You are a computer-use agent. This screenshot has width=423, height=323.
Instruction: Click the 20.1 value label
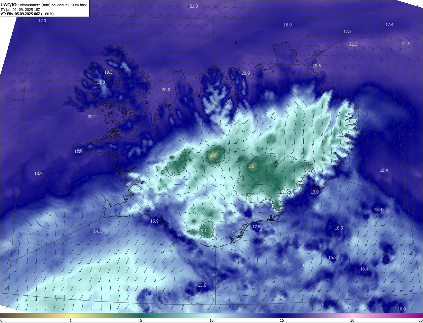92,117
